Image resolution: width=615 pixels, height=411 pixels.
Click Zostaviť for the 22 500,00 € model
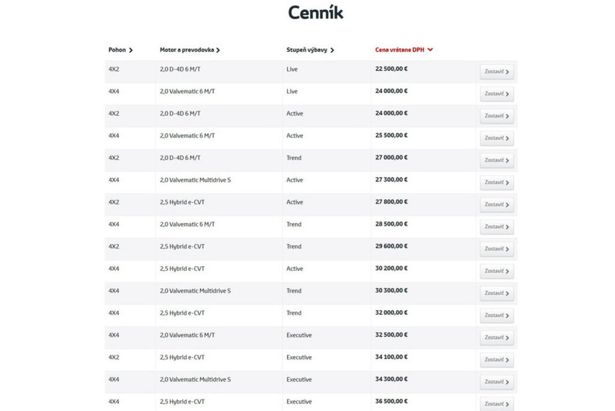[x=497, y=72]
